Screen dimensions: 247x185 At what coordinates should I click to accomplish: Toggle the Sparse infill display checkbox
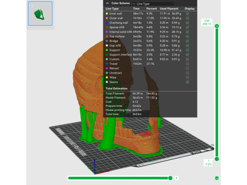187,27
